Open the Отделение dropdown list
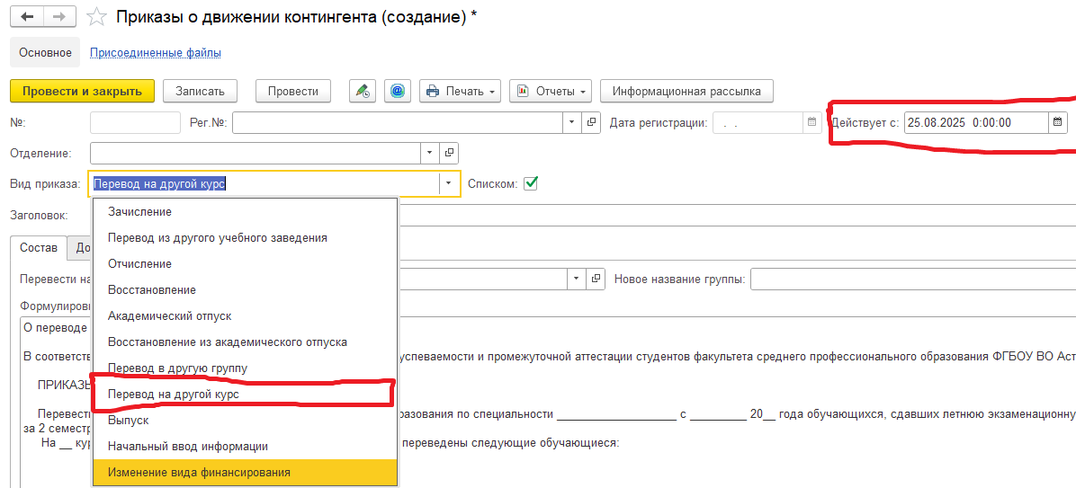This screenshot has width=1076, height=488. pyautogui.click(x=429, y=153)
